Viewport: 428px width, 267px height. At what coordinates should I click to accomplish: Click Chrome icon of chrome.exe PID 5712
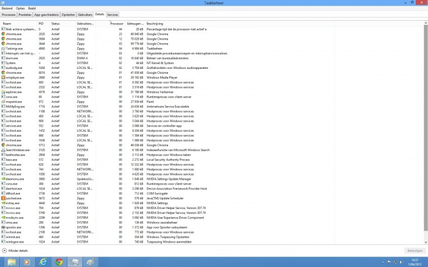[3, 145]
